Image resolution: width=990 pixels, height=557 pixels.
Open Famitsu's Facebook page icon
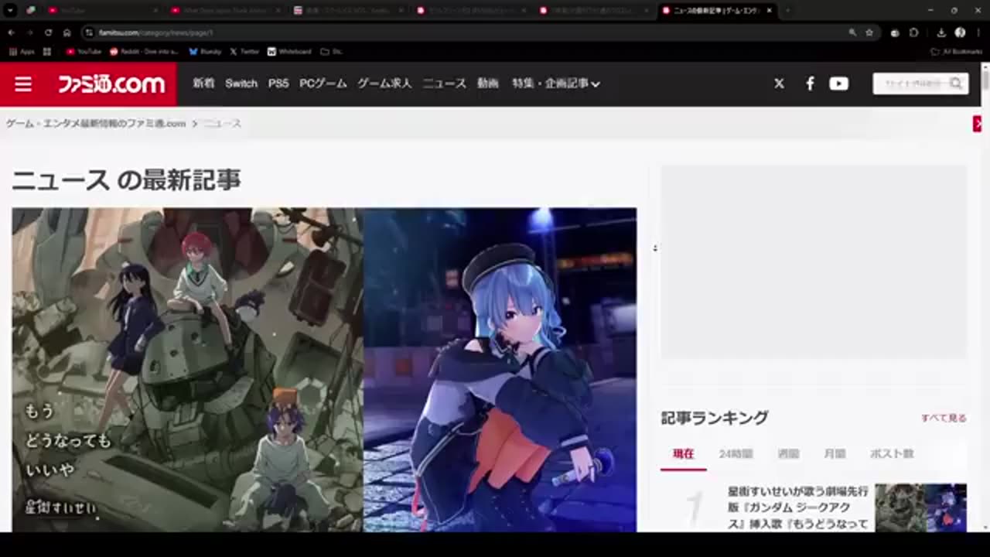810,84
